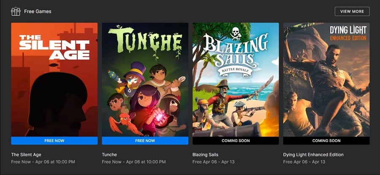Click the Free Now banner under Tunche
Image resolution: width=380 pixels, height=175 pixels.
145,141
